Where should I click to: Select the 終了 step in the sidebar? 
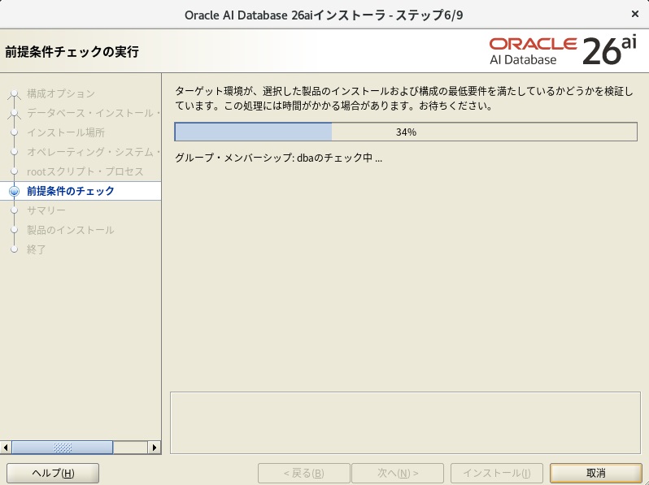[37, 249]
